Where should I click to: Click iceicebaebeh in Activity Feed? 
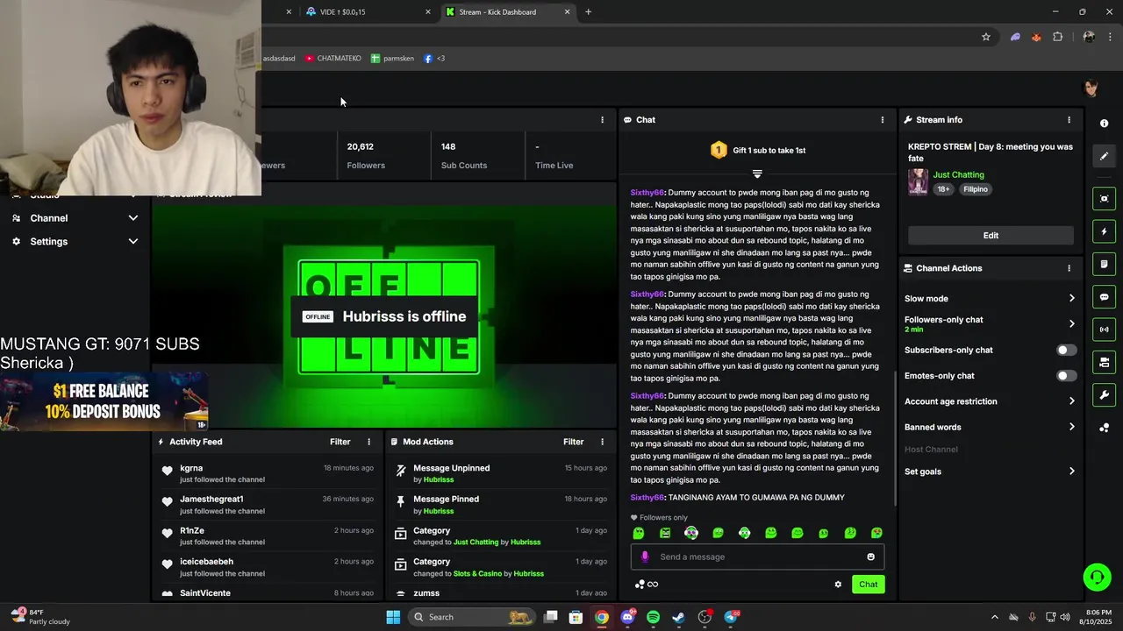click(x=207, y=562)
